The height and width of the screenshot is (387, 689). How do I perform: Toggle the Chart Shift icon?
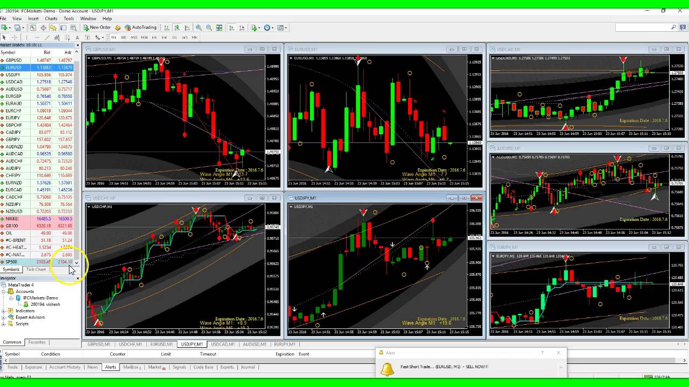(x=242, y=27)
